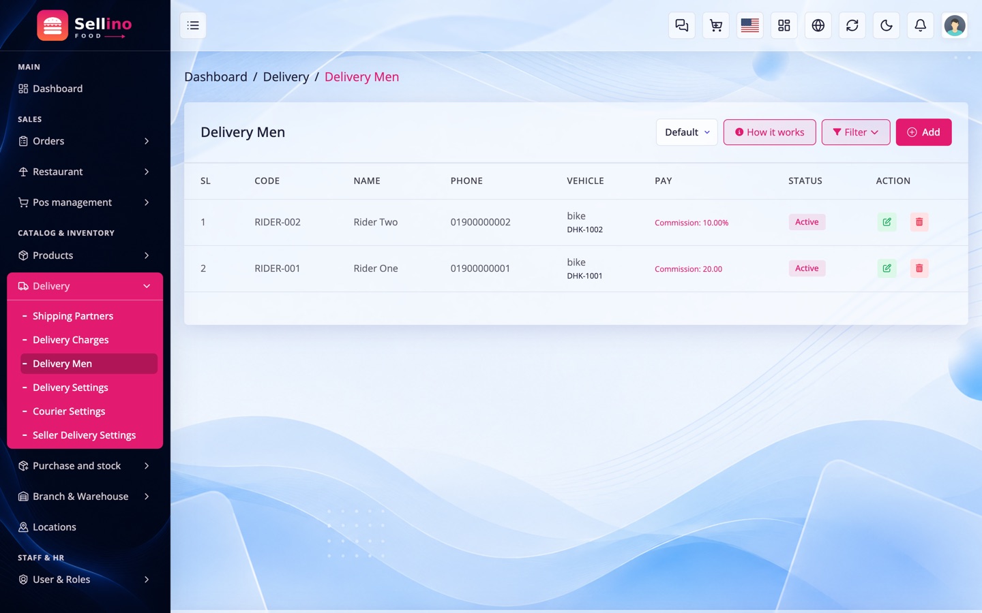Expand the Products menu
Viewport: 982px width, 613px height.
[x=85, y=255]
